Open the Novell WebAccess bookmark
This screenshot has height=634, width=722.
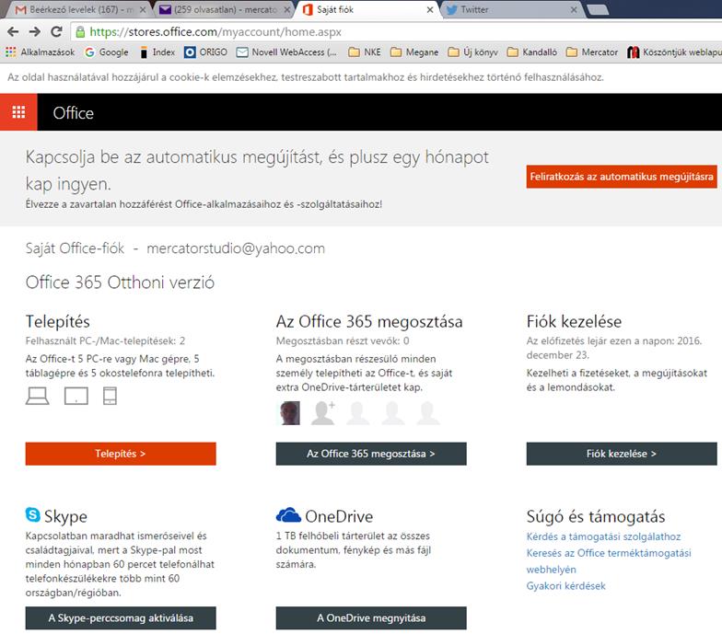click(286, 52)
